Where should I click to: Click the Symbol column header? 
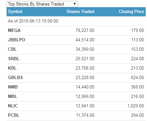15,12
